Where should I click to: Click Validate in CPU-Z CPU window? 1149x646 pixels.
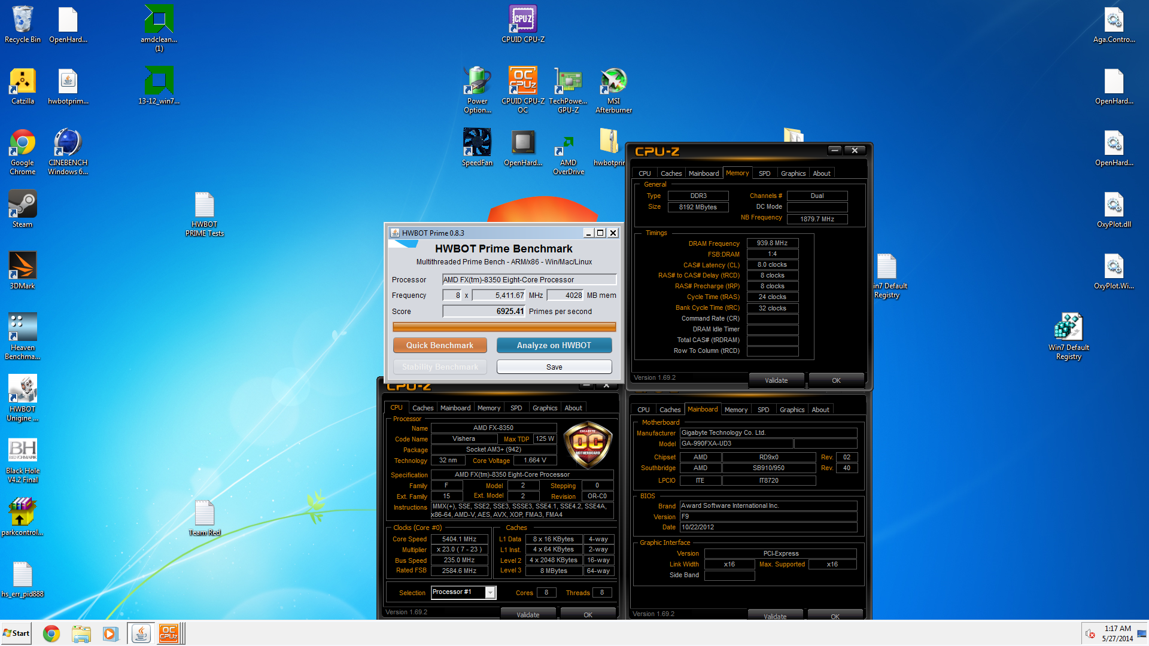[528, 614]
